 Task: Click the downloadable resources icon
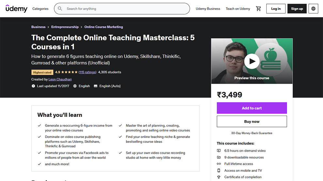219,157
